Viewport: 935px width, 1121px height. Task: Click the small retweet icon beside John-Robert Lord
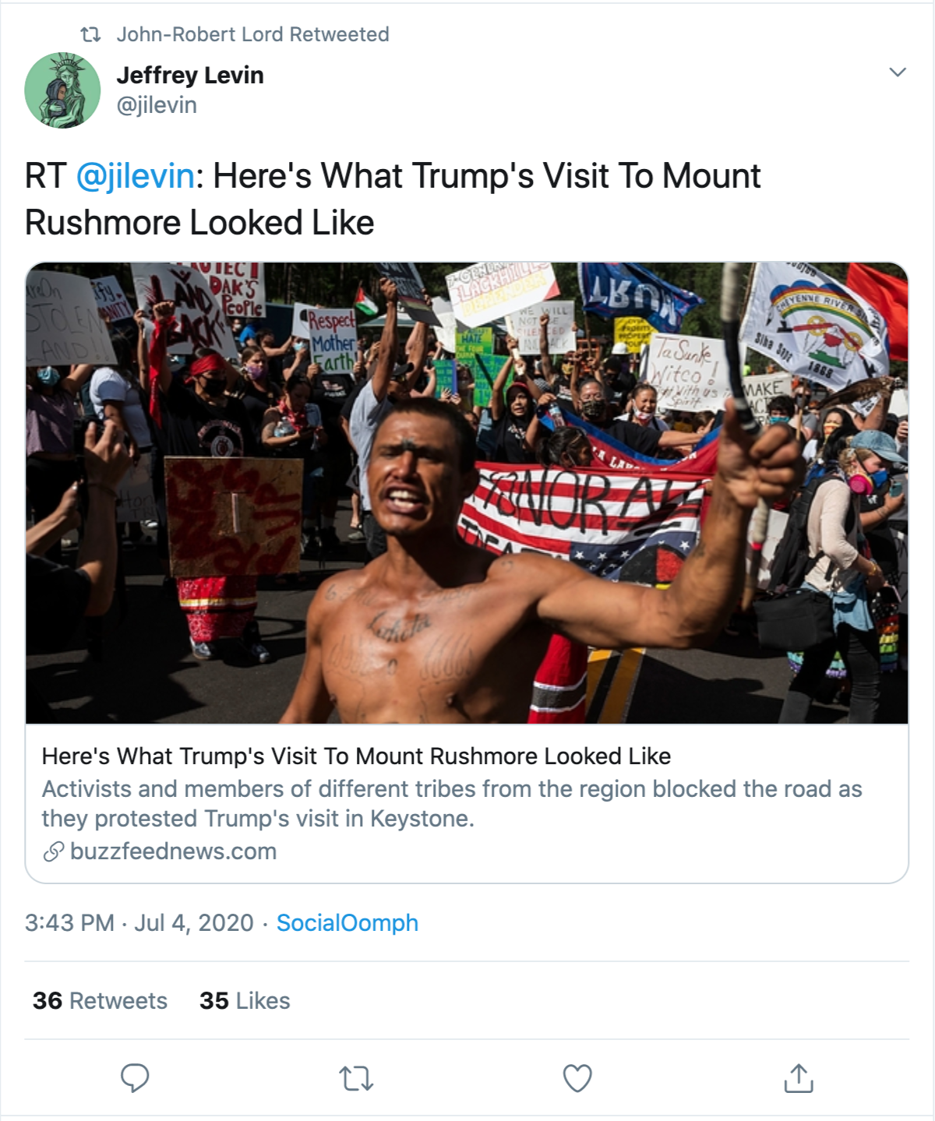click(91, 34)
